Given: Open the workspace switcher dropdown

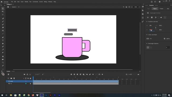Looking at the screenshot, I should (155, 2).
